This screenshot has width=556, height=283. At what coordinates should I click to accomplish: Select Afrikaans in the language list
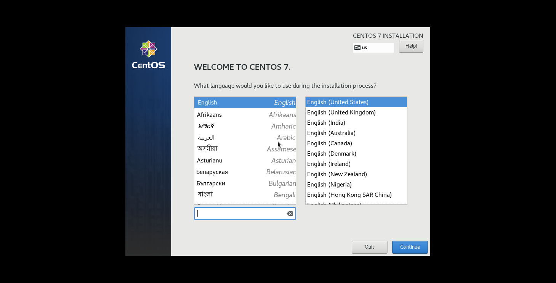(245, 115)
